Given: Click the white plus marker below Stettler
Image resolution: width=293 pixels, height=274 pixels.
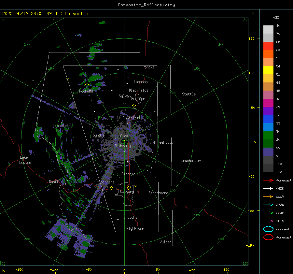Looking at the screenshot, I should pyautogui.click(x=184, y=131).
